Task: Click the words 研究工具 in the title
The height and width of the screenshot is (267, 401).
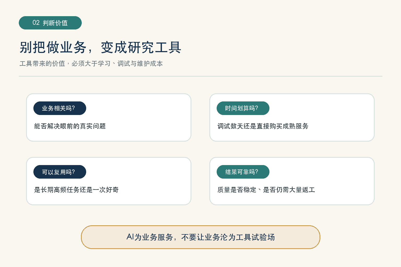Action: coord(155,47)
